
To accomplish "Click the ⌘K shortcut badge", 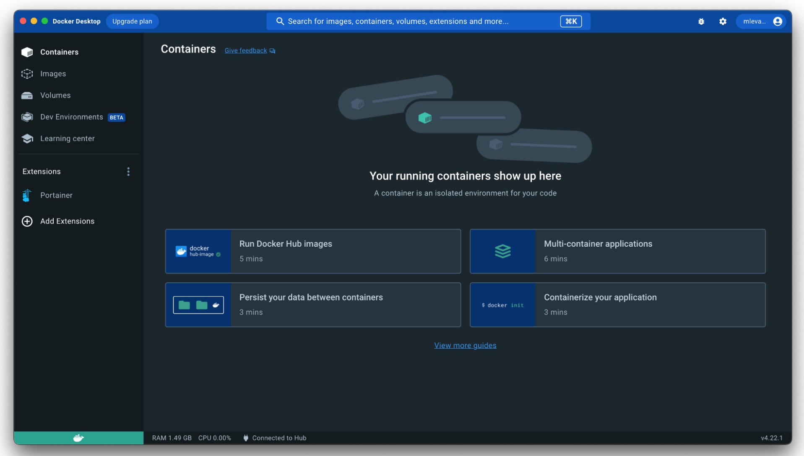I will (x=571, y=21).
